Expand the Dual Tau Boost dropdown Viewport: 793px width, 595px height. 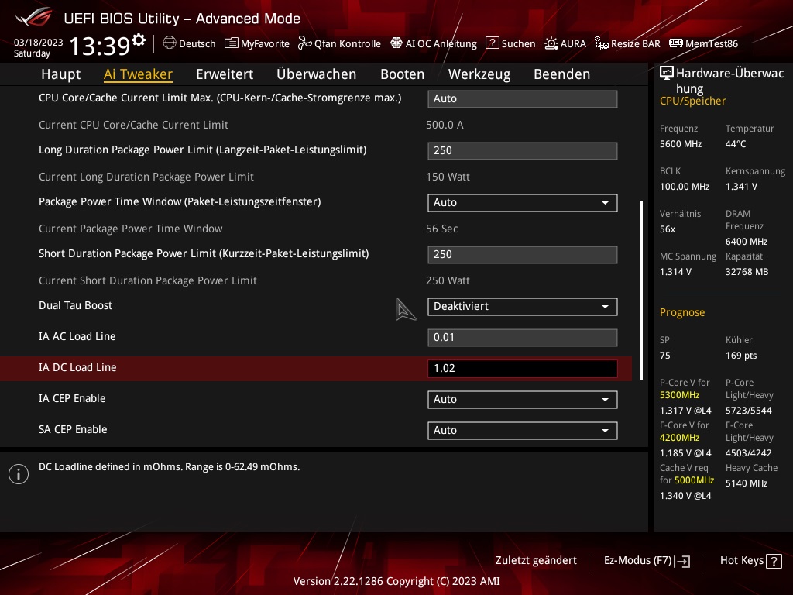click(x=523, y=307)
